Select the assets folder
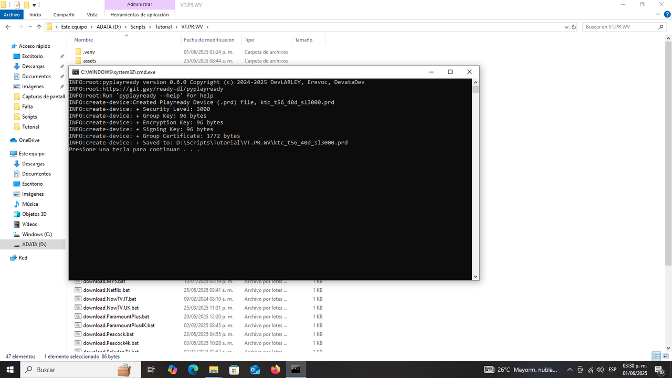 point(89,61)
